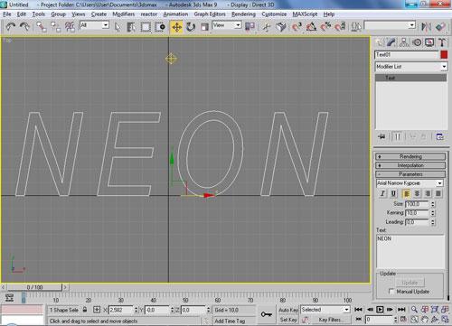Click the Size value field
Viewport: 452px width, 326px height.
point(417,204)
